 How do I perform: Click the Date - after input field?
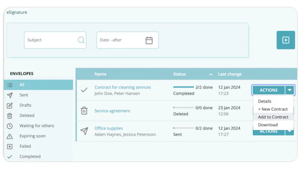128,40
